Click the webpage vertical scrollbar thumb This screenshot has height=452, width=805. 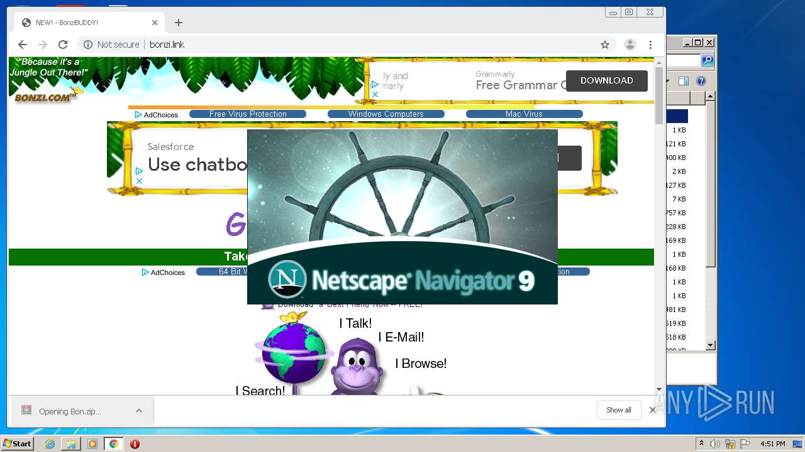tap(659, 95)
